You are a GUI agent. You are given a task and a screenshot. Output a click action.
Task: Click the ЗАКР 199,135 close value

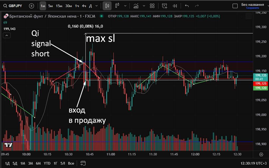point(184,16)
